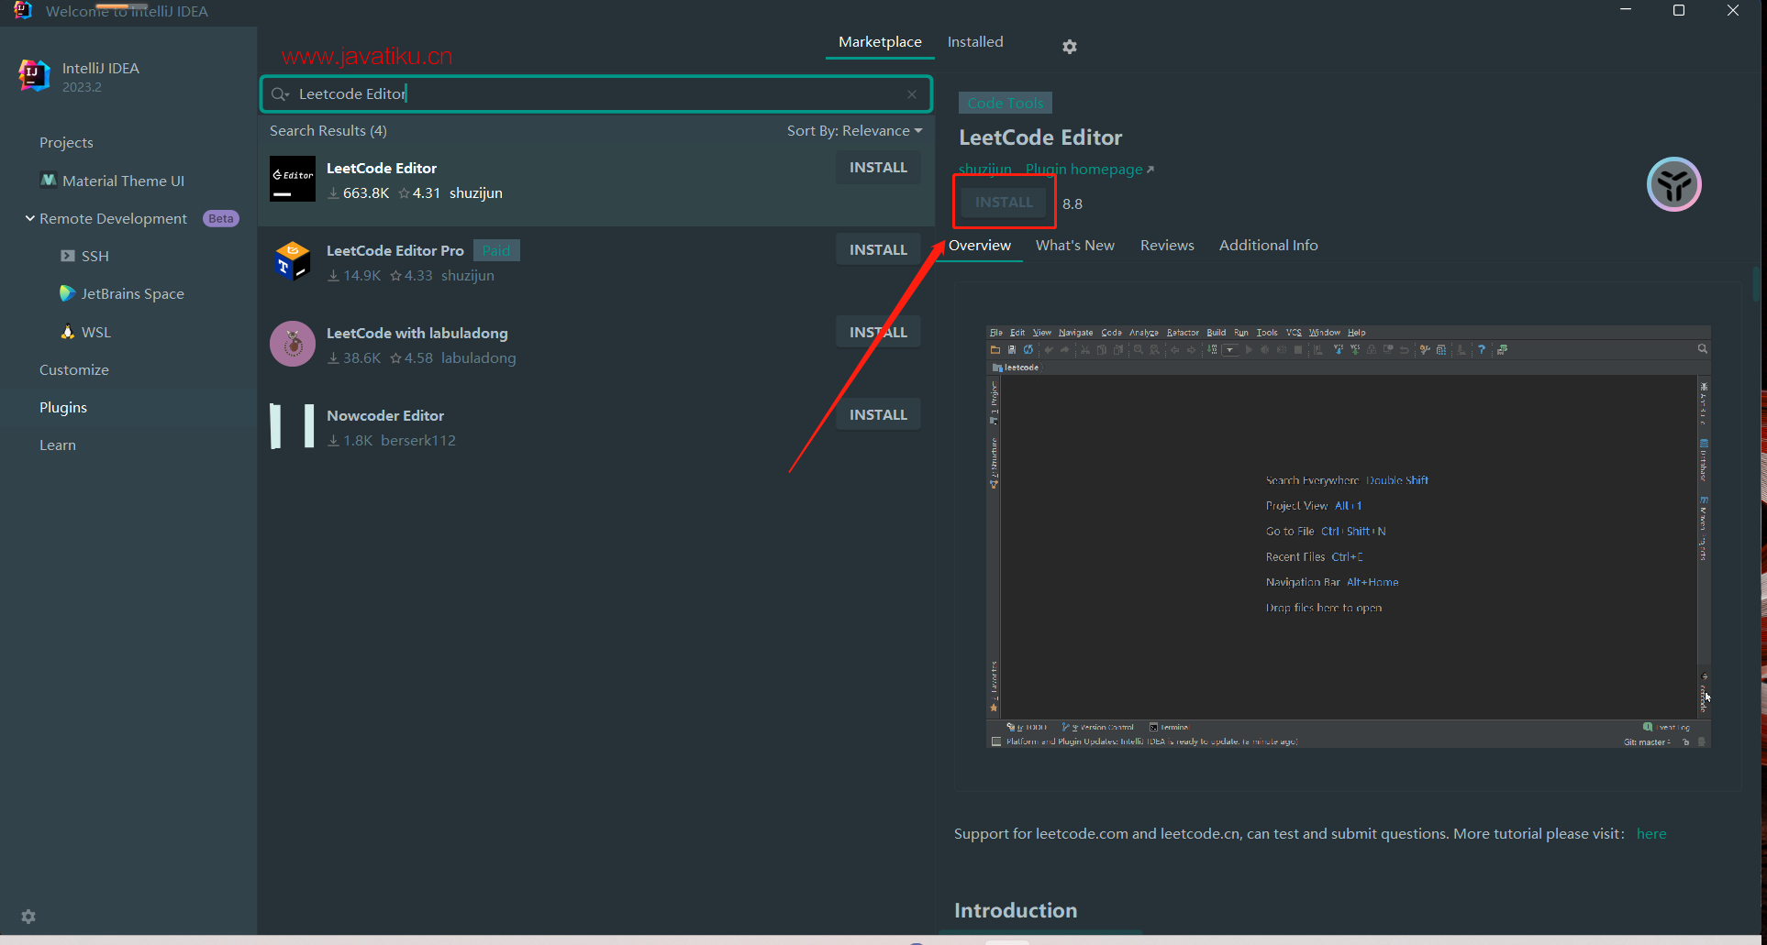Select the LeetCode with labuladong result name
The height and width of the screenshot is (945, 1767).
click(417, 334)
